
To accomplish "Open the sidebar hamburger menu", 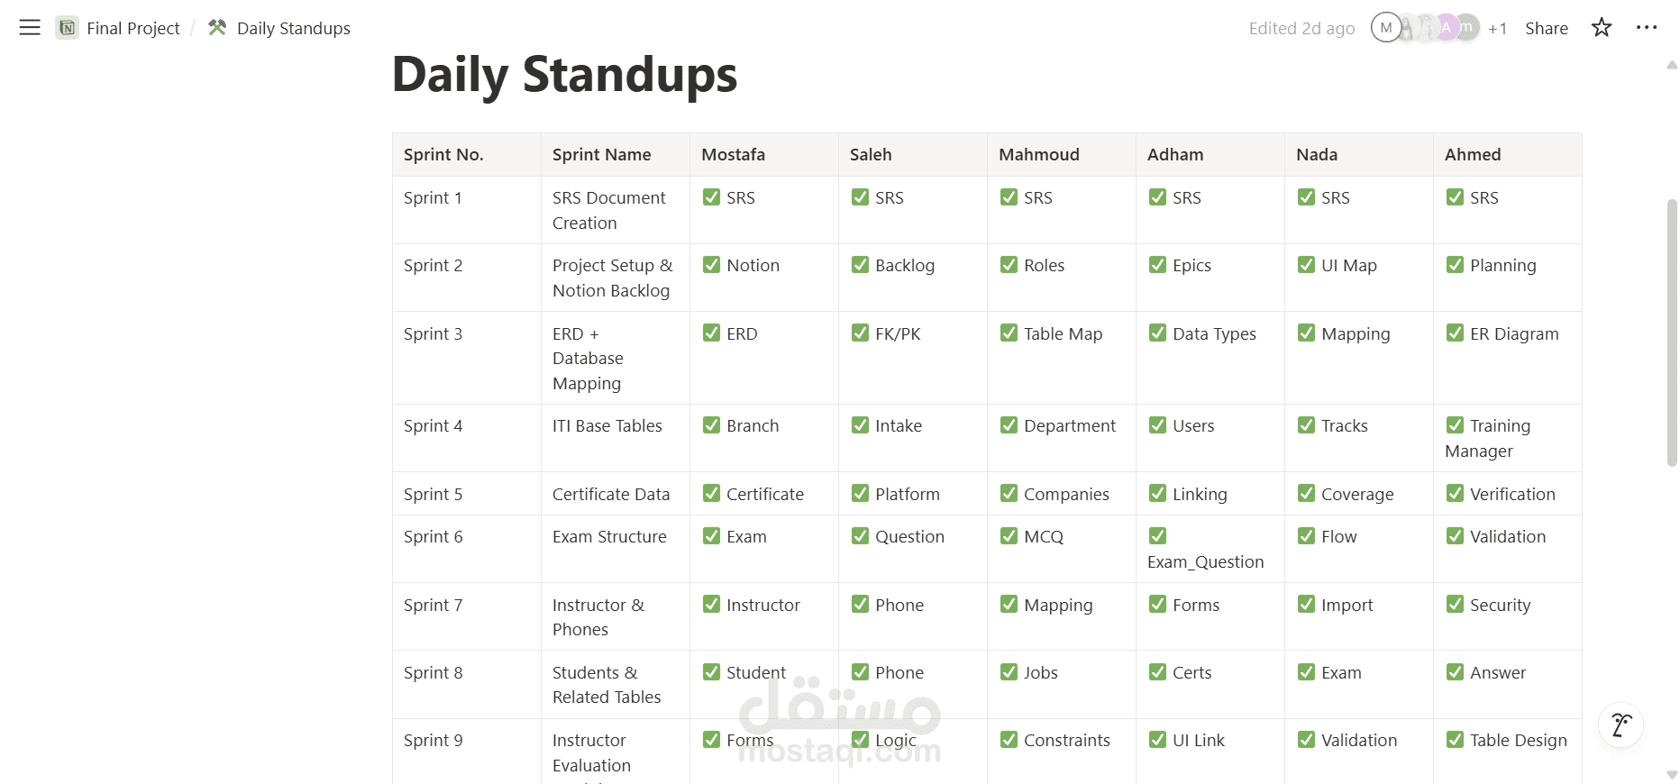I will pos(30,28).
